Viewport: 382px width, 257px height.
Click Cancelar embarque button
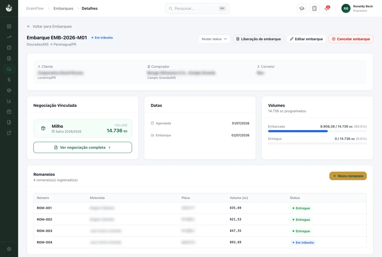click(x=351, y=39)
